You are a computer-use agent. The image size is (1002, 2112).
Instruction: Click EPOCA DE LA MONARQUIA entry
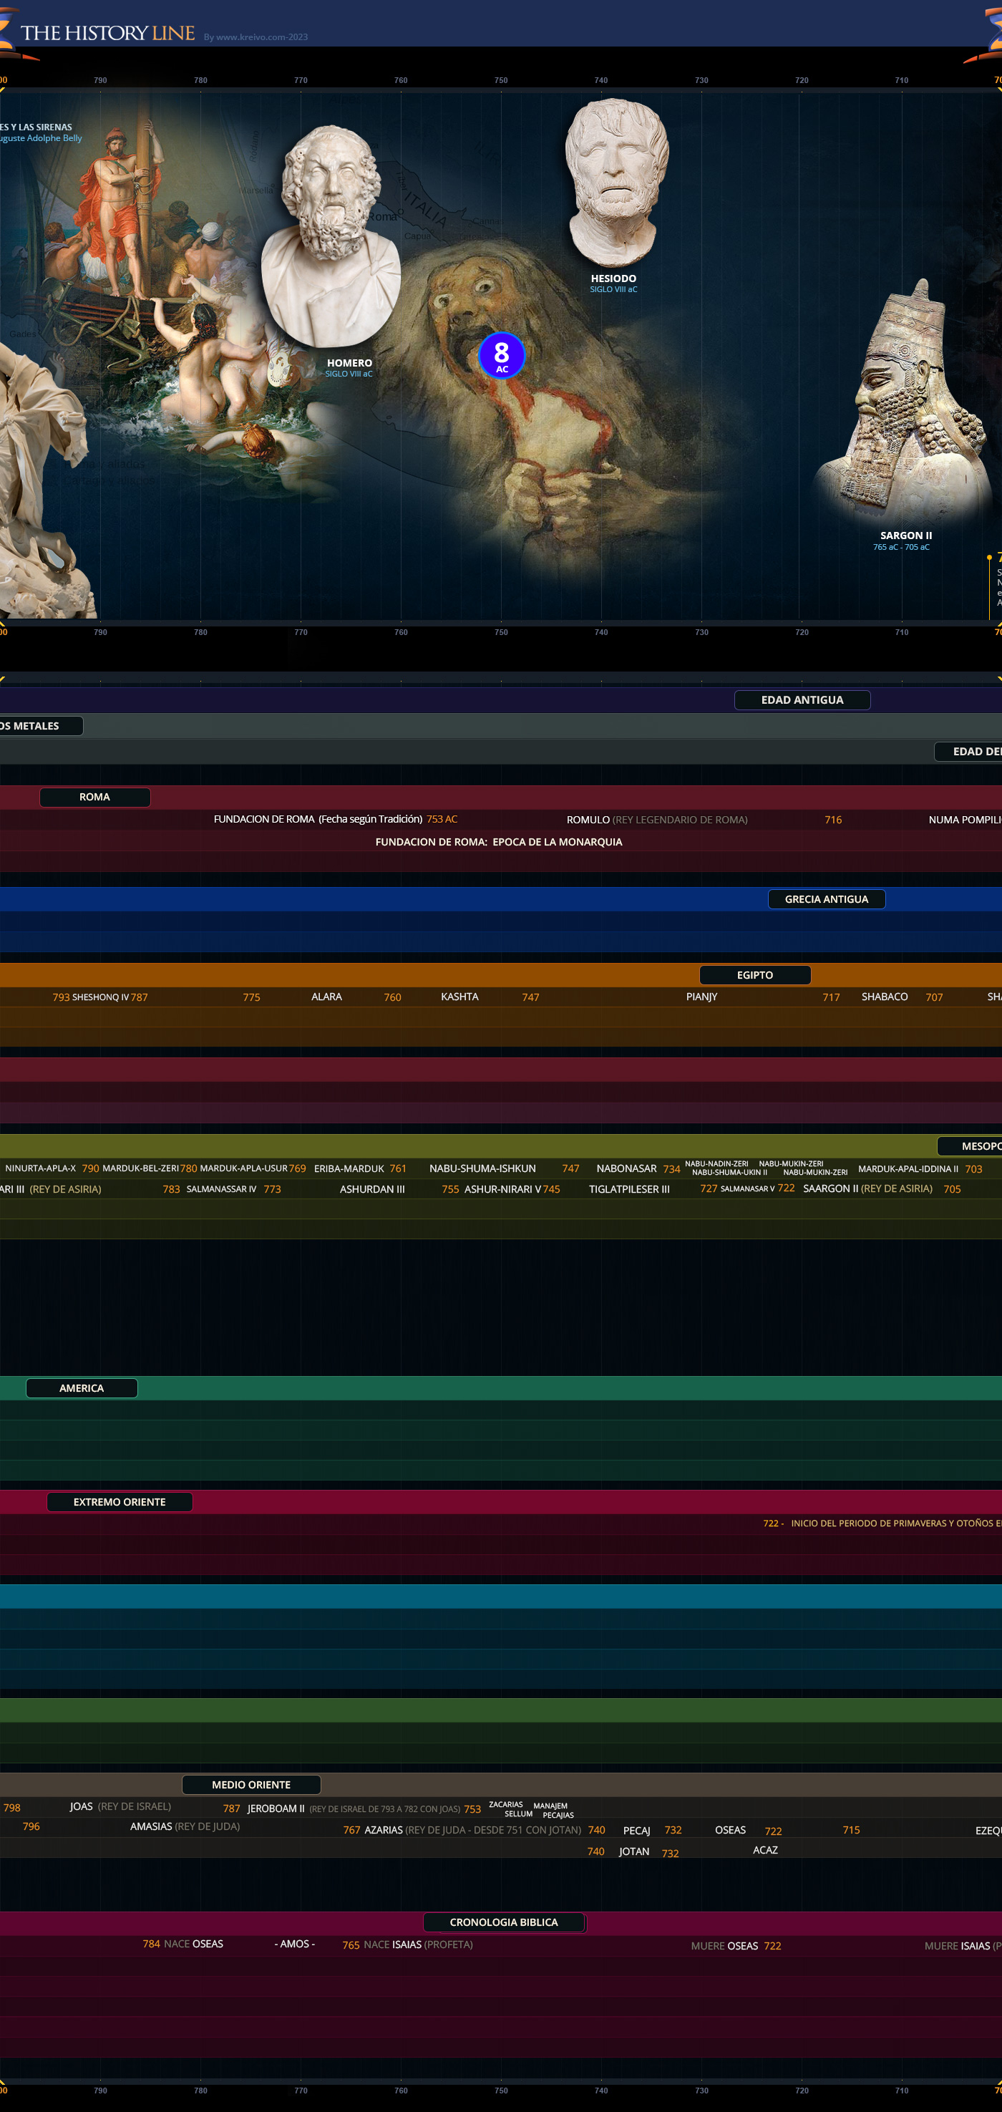point(557,842)
